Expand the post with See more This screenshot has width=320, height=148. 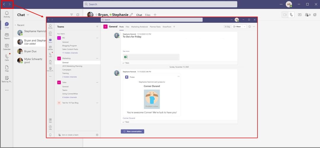point(126,51)
